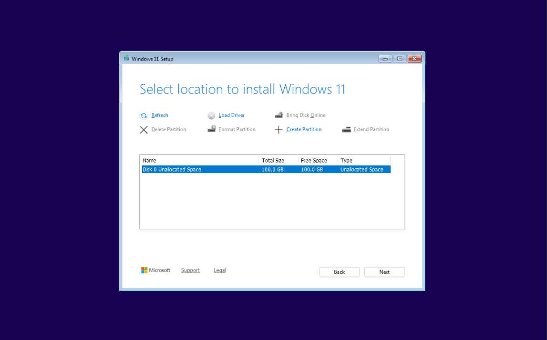
Task: Go back with the Back button
Action: [340, 272]
